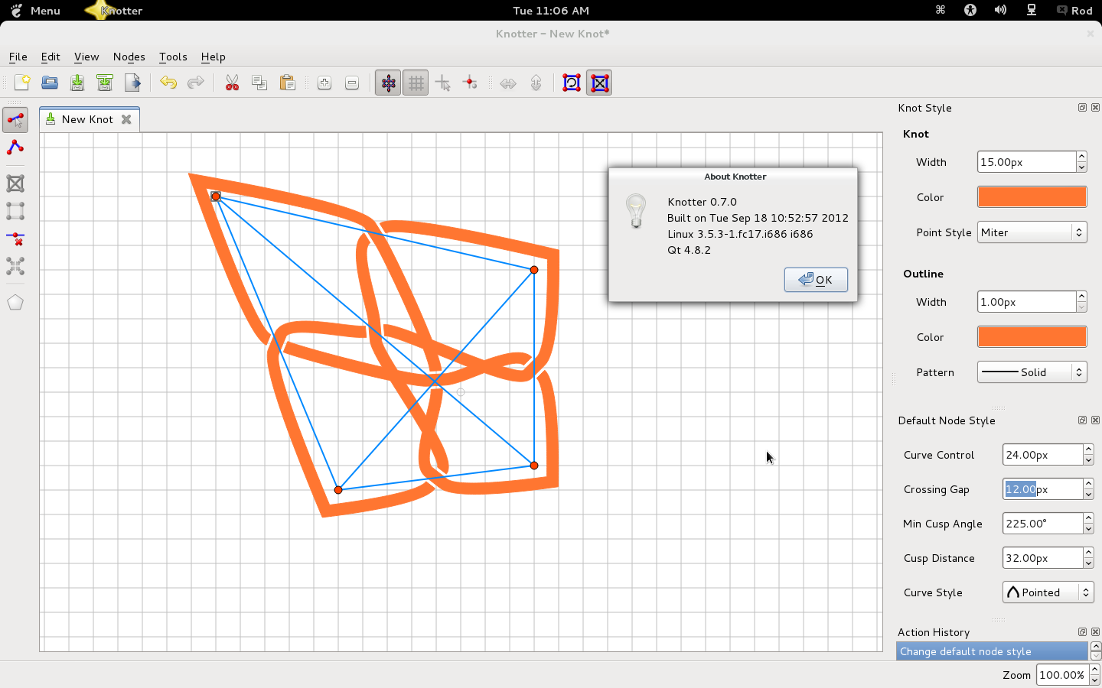The height and width of the screenshot is (688, 1102).
Task: Undo the last action
Action: 168,83
